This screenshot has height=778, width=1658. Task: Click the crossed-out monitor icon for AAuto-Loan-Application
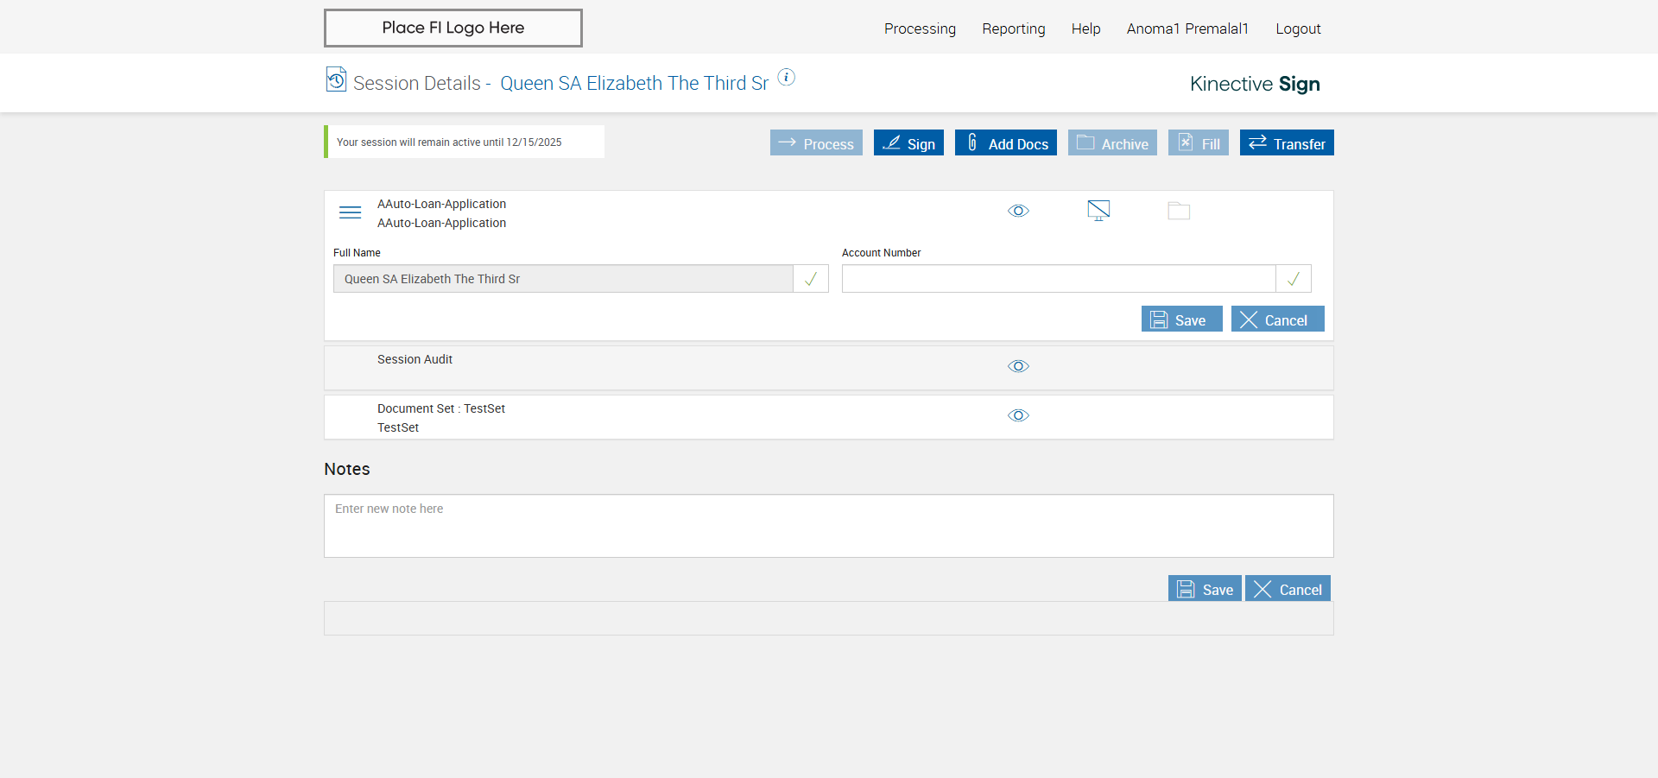click(x=1098, y=211)
